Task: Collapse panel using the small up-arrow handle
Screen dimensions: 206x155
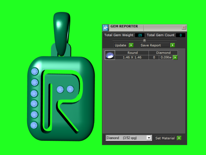Action: click(x=145, y=40)
